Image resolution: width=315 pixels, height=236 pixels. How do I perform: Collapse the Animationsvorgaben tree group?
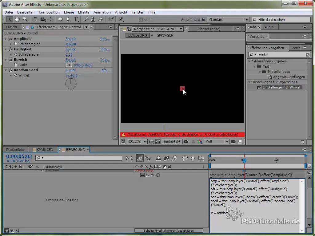point(249,61)
